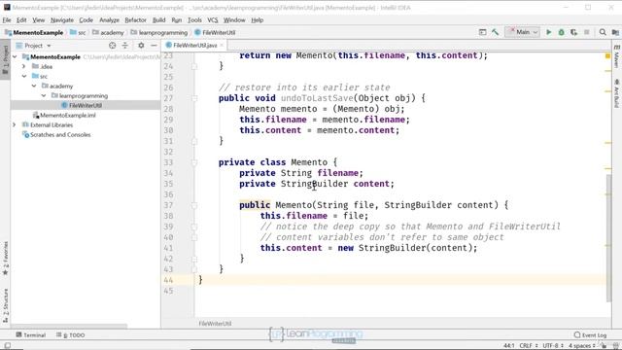Click the Stop process icon
Image resolution: width=622 pixels, height=350 pixels.
point(587,32)
